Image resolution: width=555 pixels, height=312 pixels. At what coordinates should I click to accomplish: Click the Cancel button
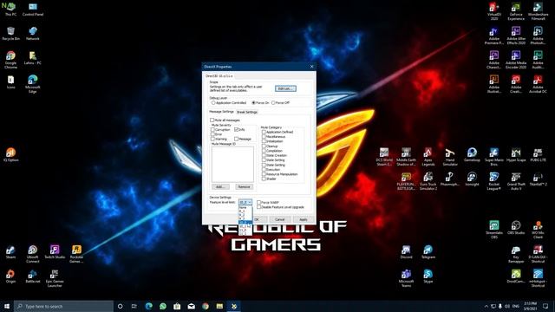click(x=279, y=219)
